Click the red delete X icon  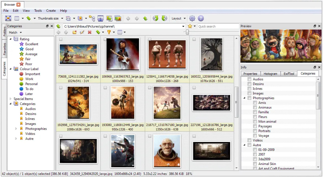(x=89, y=32)
